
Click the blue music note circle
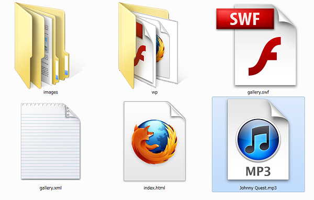258,140
